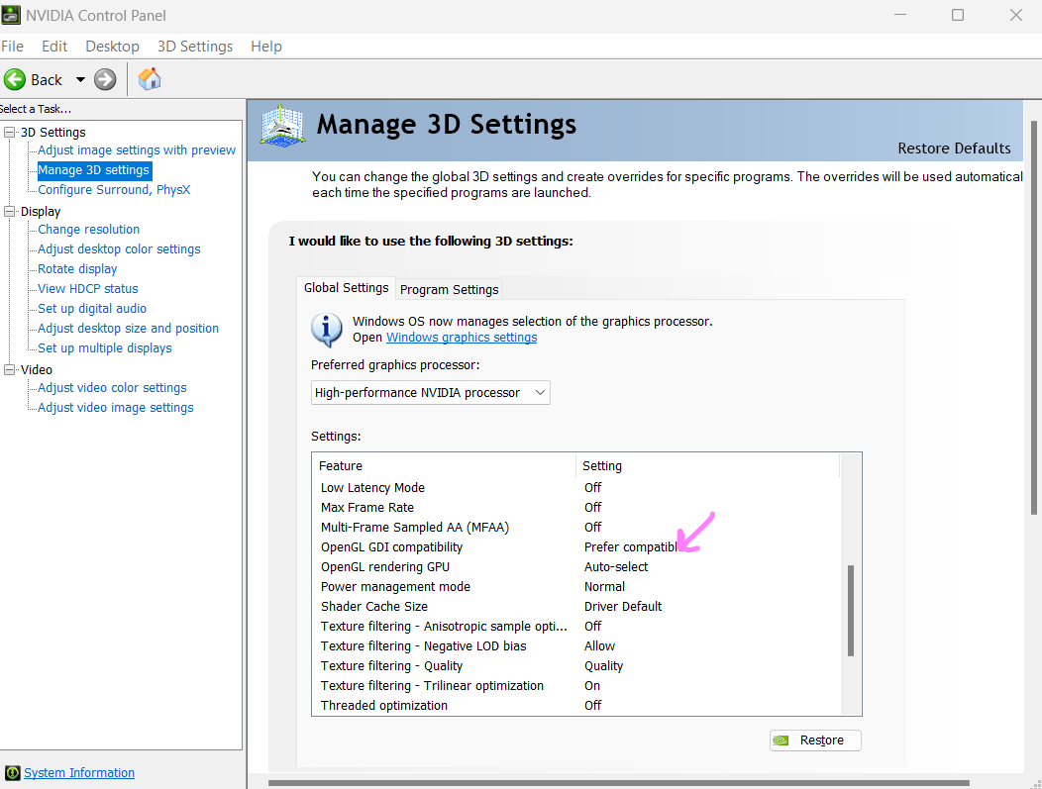This screenshot has width=1042, height=789.
Task: Collapse the Display tree node
Action: pyautogui.click(x=9, y=211)
